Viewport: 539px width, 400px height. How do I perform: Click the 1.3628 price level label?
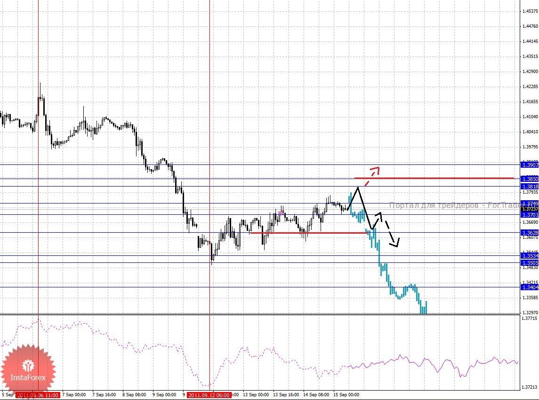[530, 232]
